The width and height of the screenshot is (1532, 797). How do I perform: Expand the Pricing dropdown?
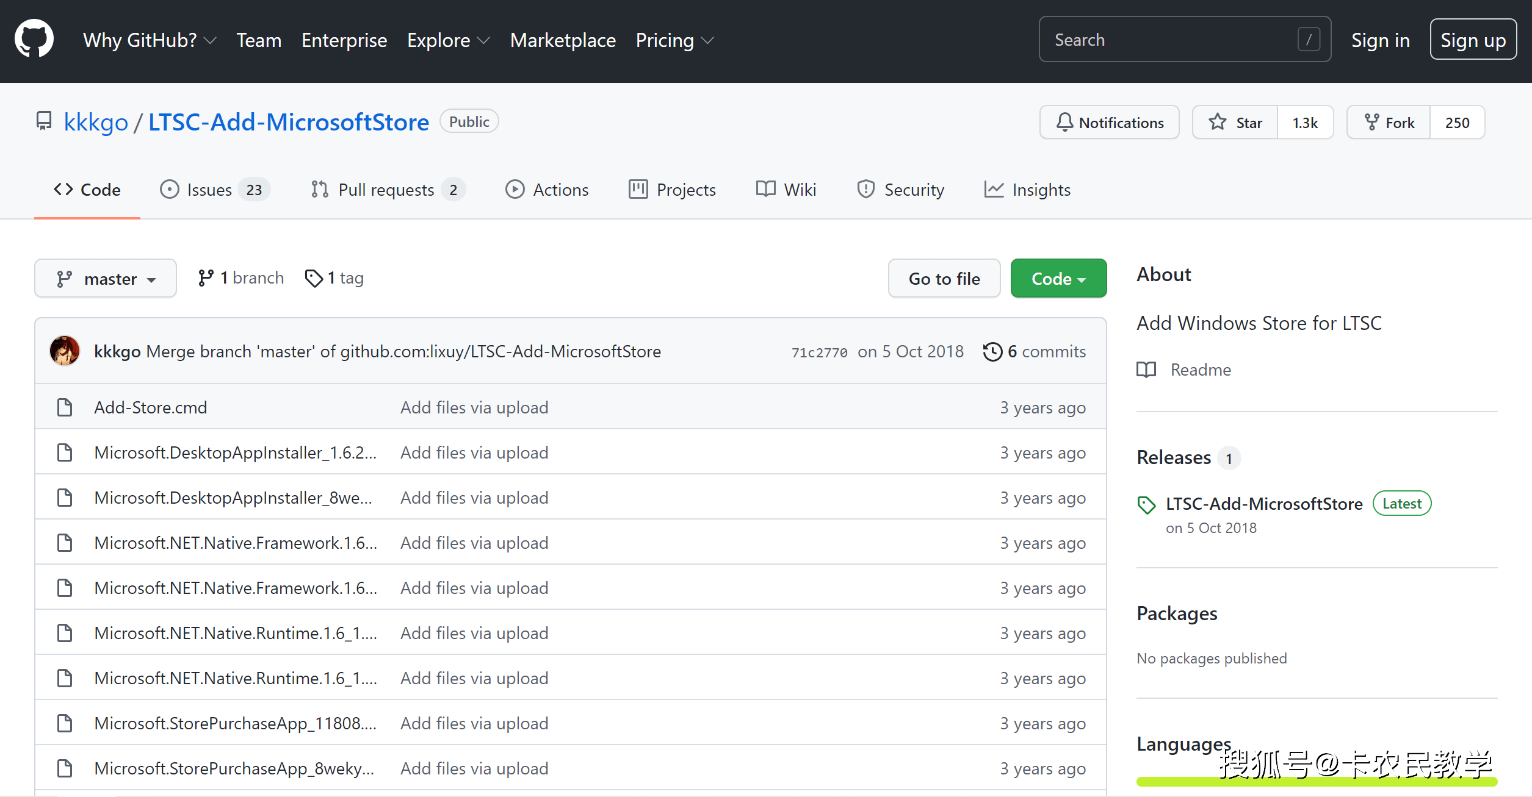[x=674, y=40]
